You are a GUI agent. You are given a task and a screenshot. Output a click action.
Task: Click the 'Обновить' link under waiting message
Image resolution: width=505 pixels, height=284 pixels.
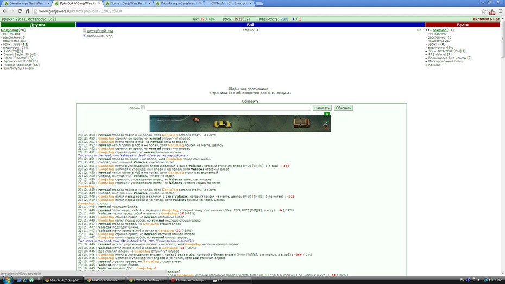click(250, 102)
